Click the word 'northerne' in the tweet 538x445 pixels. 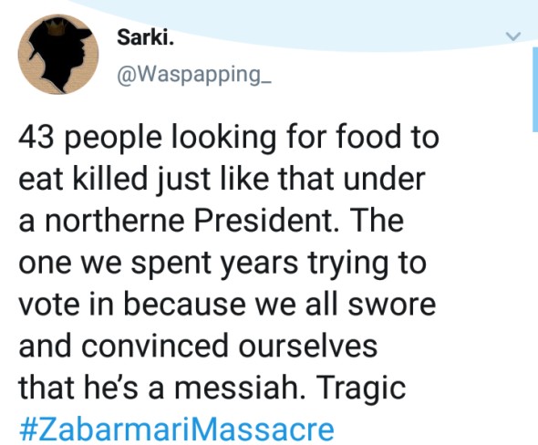click(115, 221)
